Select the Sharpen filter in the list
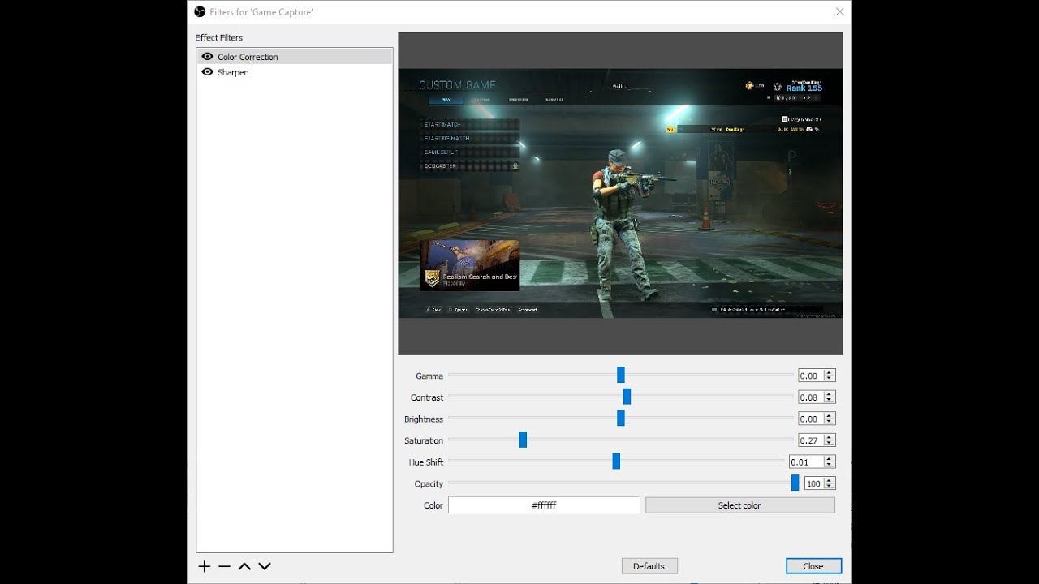1039x584 pixels. tap(295, 72)
